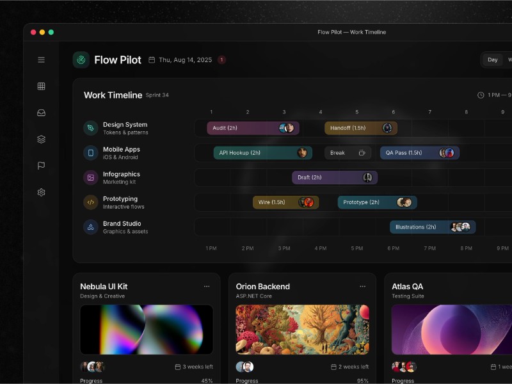This screenshot has height=384, width=512.
Task: Click the clock icon in Work Timeline
Action: (481, 95)
